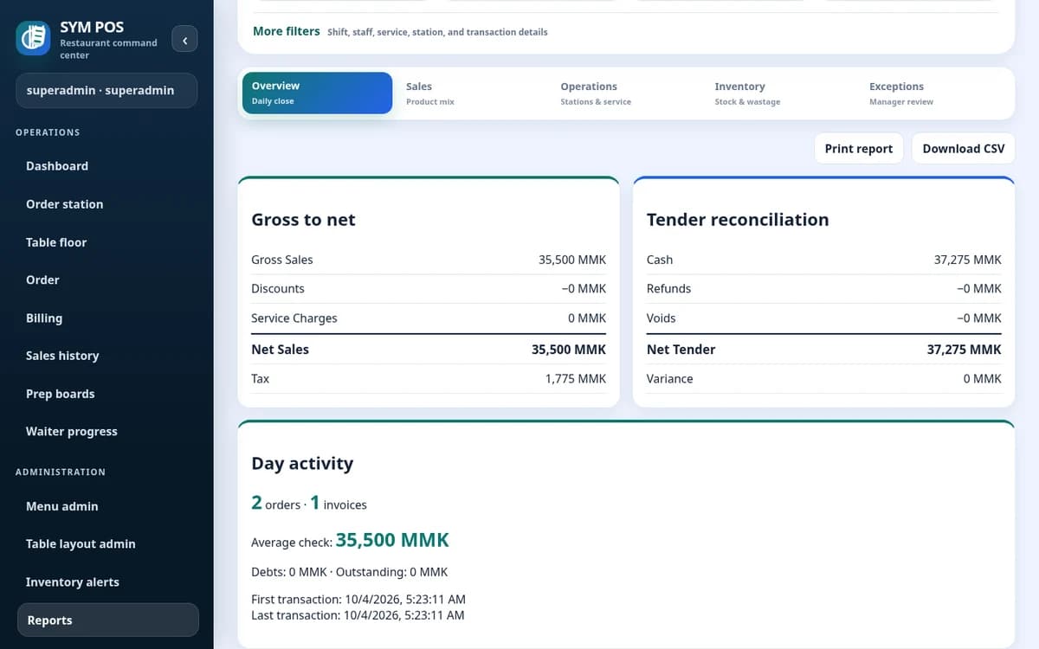The width and height of the screenshot is (1039, 649).
Task: Open Prep boards
Action: (x=107, y=394)
